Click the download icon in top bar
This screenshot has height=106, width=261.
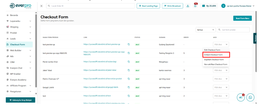pyautogui.click(x=188, y=6)
